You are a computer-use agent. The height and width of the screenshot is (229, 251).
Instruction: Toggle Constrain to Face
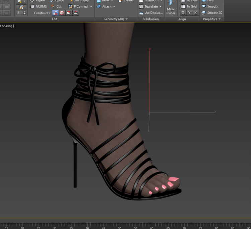(69, 13)
